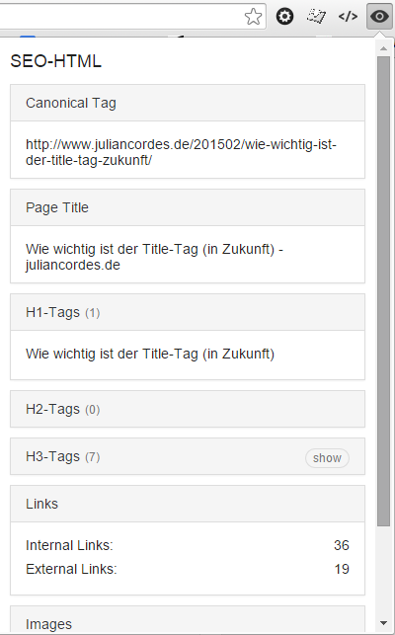The width and height of the screenshot is (395, 635).
Task: Open the Images section header
Action: 188,620
